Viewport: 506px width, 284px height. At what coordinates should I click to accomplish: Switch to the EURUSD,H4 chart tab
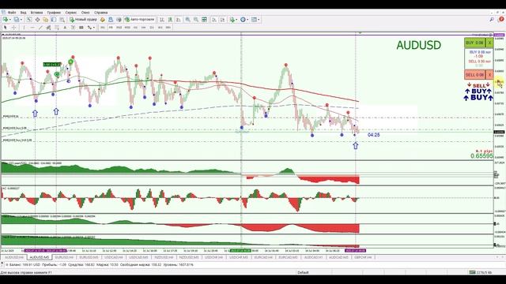coord(64,257)
